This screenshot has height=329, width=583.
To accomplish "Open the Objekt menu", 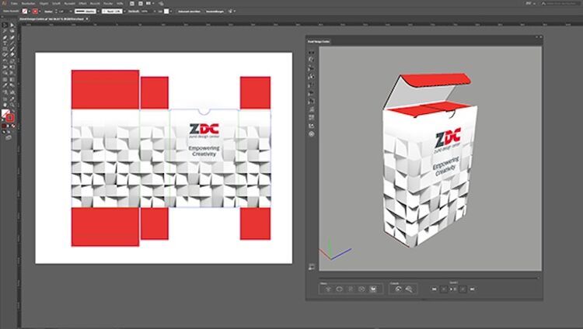I will point(44,3).
